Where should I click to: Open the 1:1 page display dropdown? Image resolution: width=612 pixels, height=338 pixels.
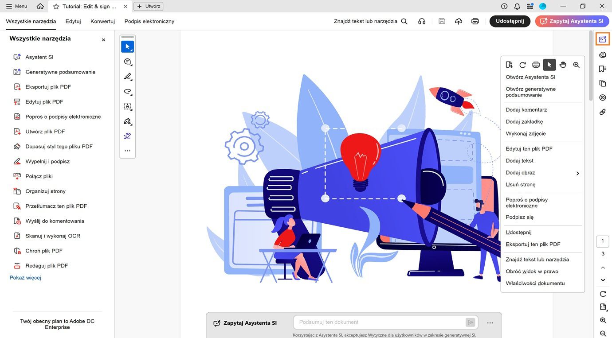pos(603,307)
